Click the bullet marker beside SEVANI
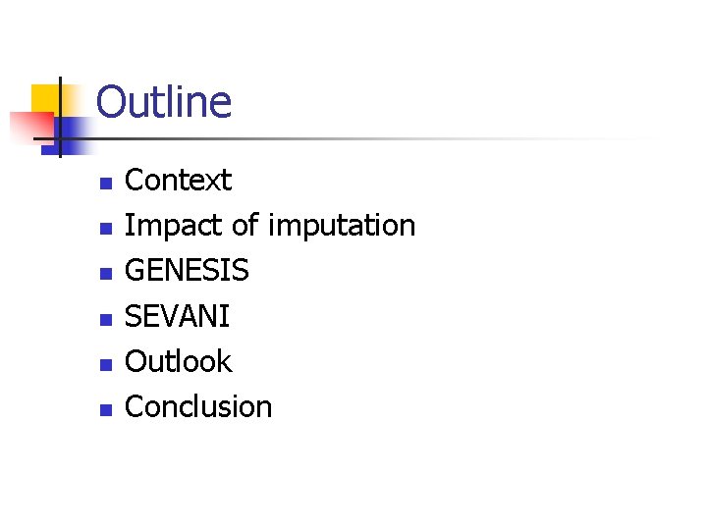Screen dimensions: 707x530 (x=106, y=319)
